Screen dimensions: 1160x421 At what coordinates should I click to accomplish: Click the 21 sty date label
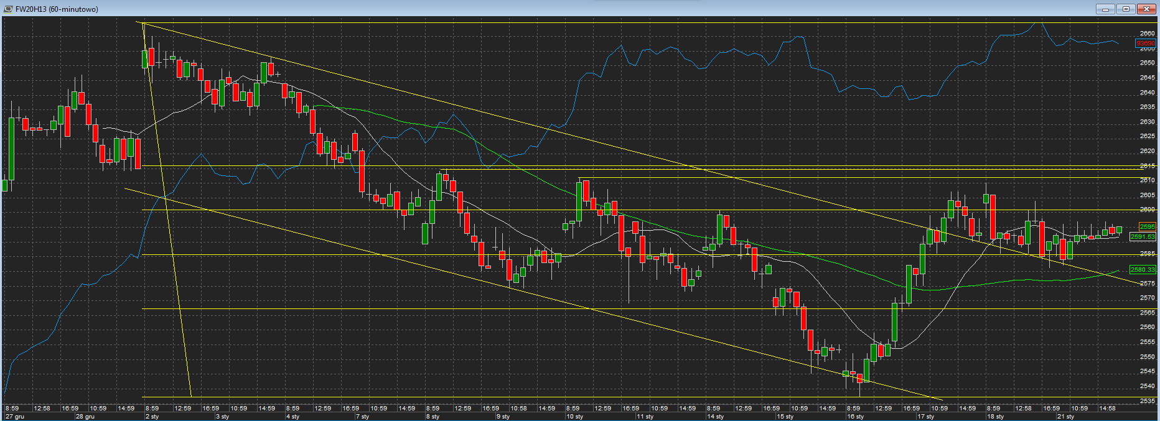pyautogui.click(x=1065, y=417)
